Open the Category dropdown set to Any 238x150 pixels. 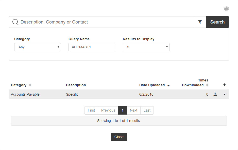pos(38,47)
